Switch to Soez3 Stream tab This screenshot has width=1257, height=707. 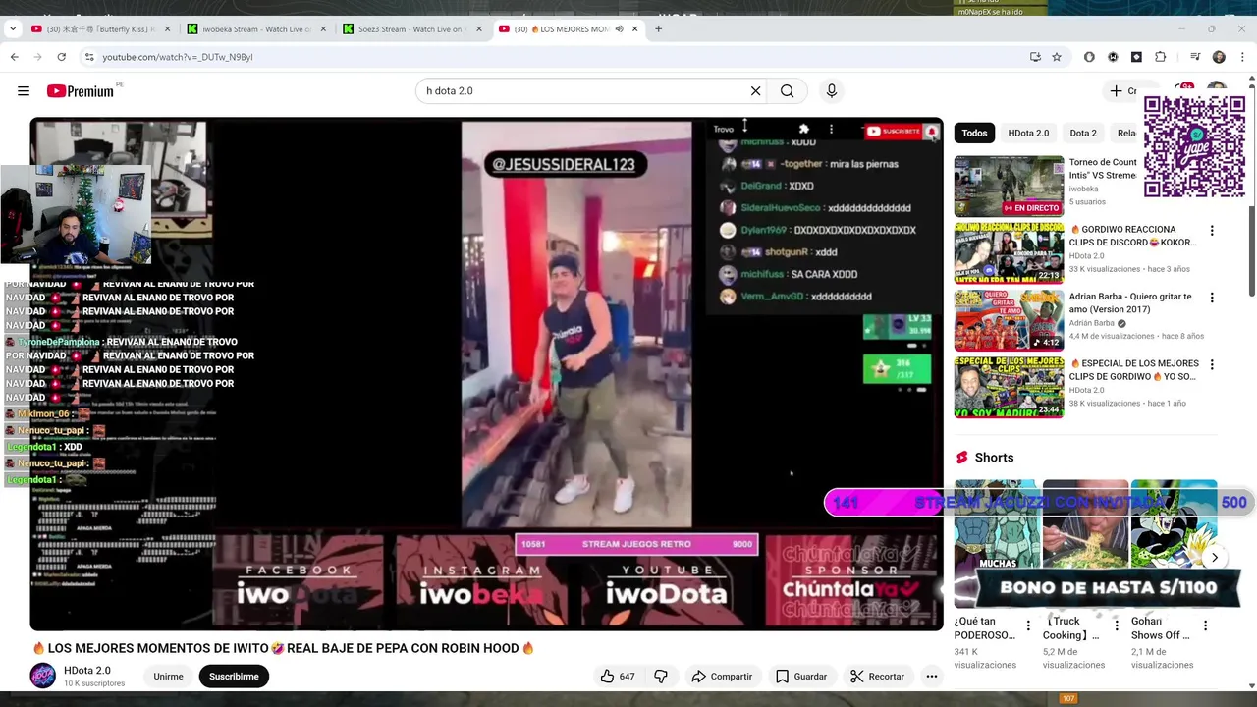411,29
